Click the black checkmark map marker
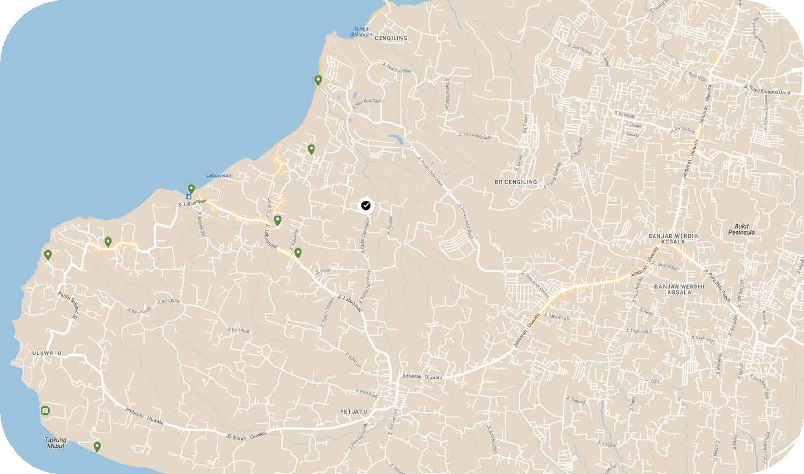Image resolution: width=804 pixels, height=474 pixels. [366, 205]
